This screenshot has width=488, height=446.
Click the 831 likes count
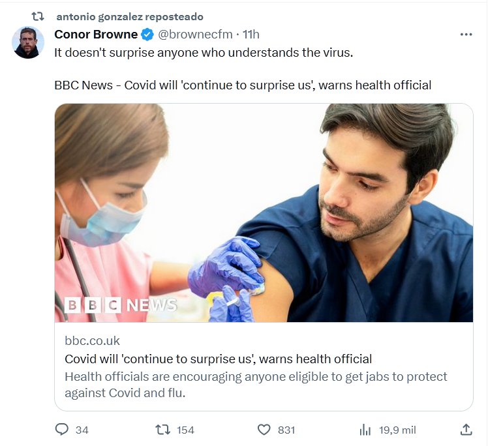[286, 430]
